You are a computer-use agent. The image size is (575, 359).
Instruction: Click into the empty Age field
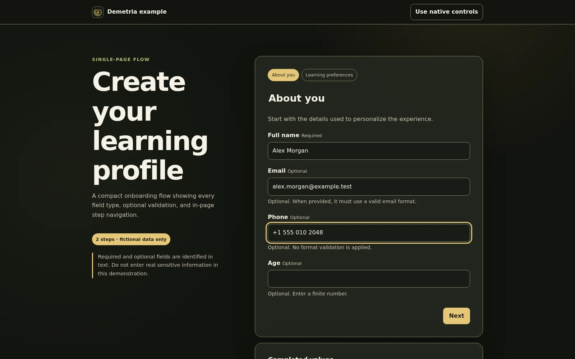(x=369, y=279)
